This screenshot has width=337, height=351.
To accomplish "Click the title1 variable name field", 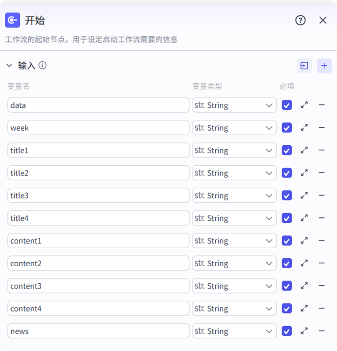I will pos(98,151).
